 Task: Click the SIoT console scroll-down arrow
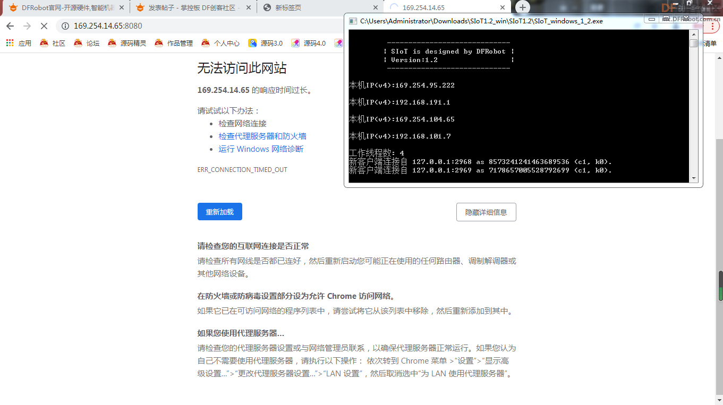tap(693, 178)
